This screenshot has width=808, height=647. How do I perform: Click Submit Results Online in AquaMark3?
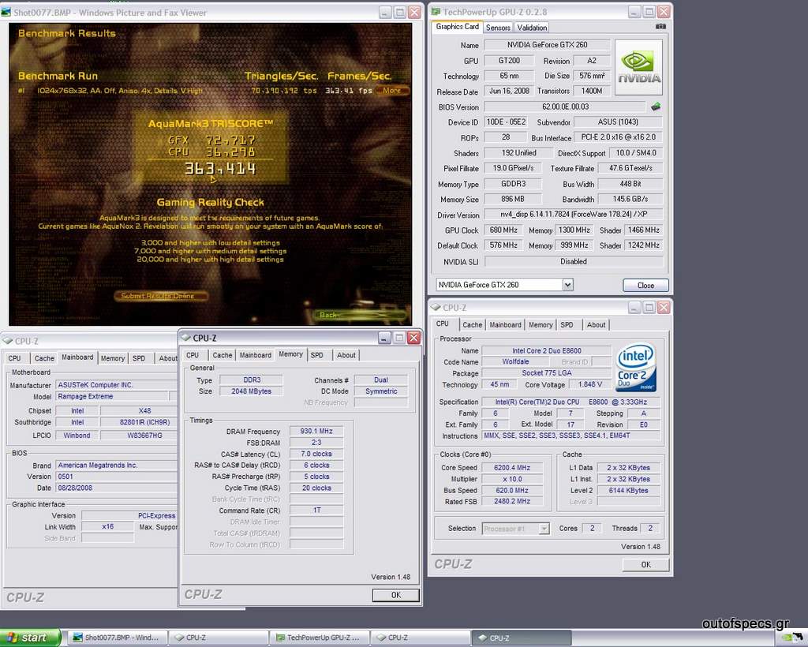161,296
